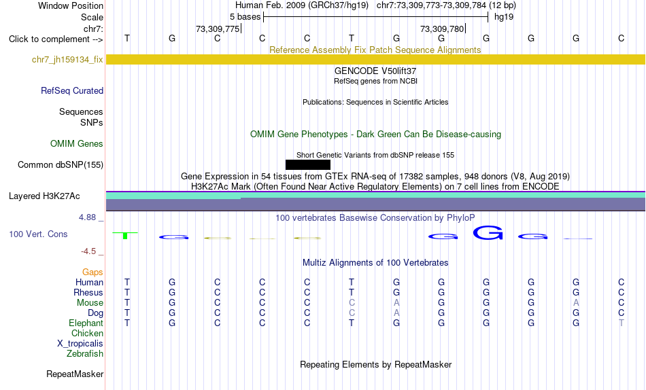Click the Gaps row label
This screenshot has height=390, width=646.
pyautogui.click(x=92, y=272)
